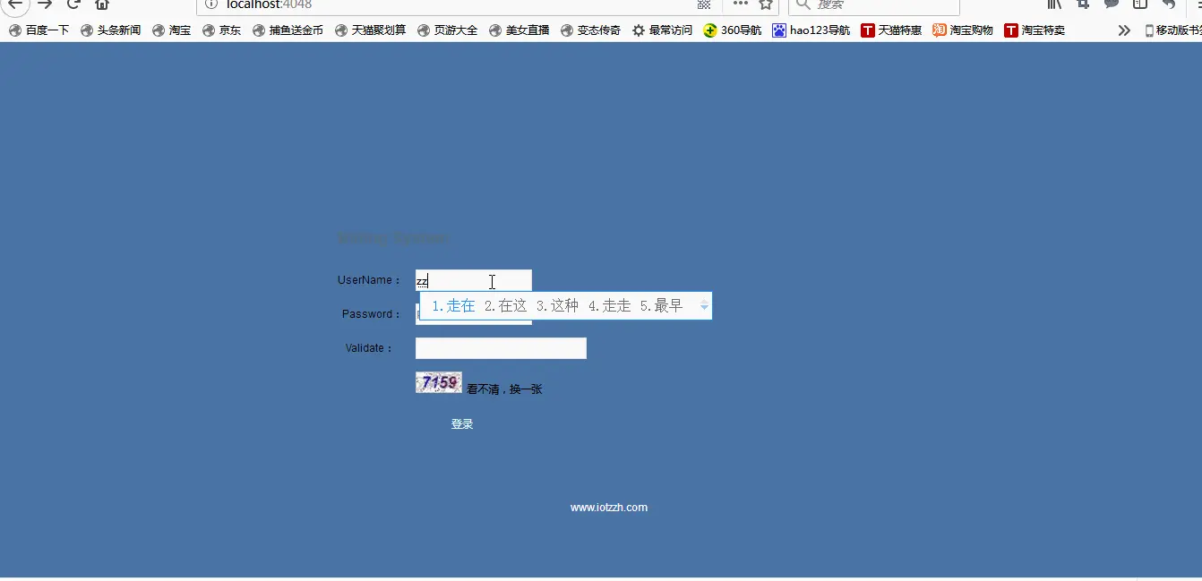1202x581 pixels.
Task: Reload the page with the refresh icon
Action: pos(73,4)
